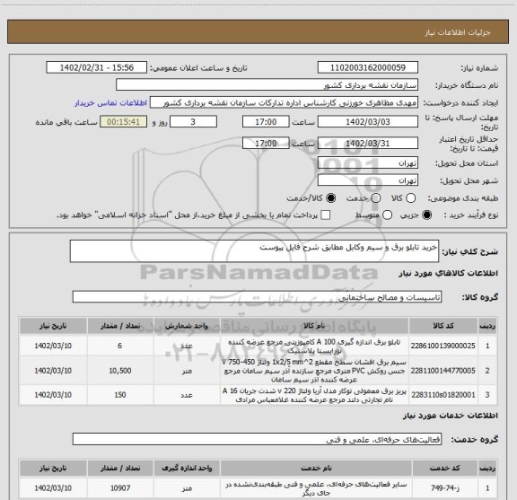Click the request creator name field

pos(284,102)
